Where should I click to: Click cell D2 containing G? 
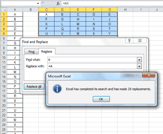(62, 19)
